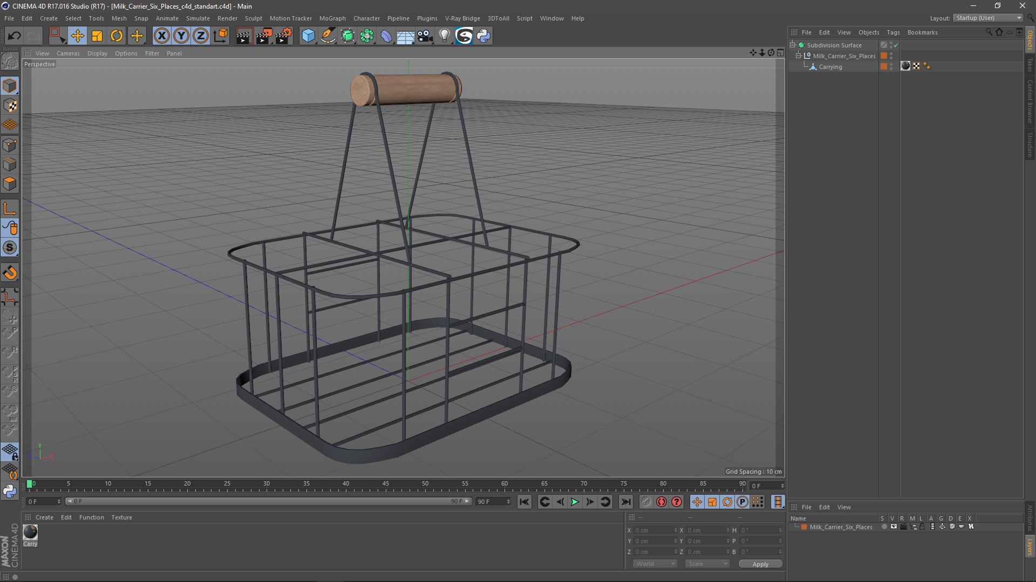Open the spline pen tool
Viewport: 1036px width, 582px height.
[328, 36]
